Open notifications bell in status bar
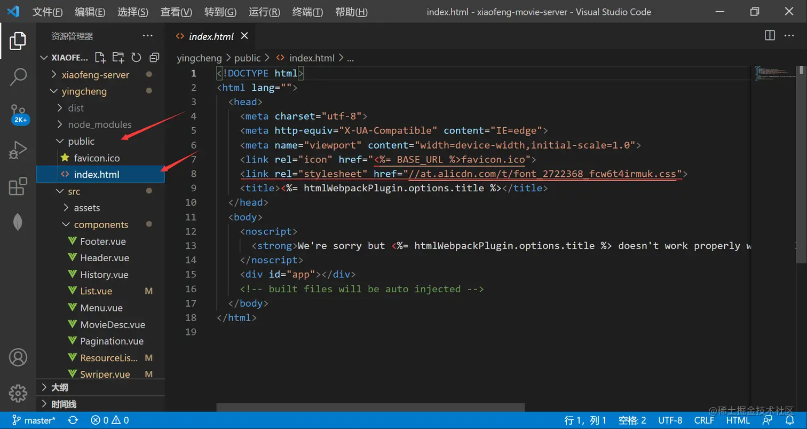 (790, 420)
